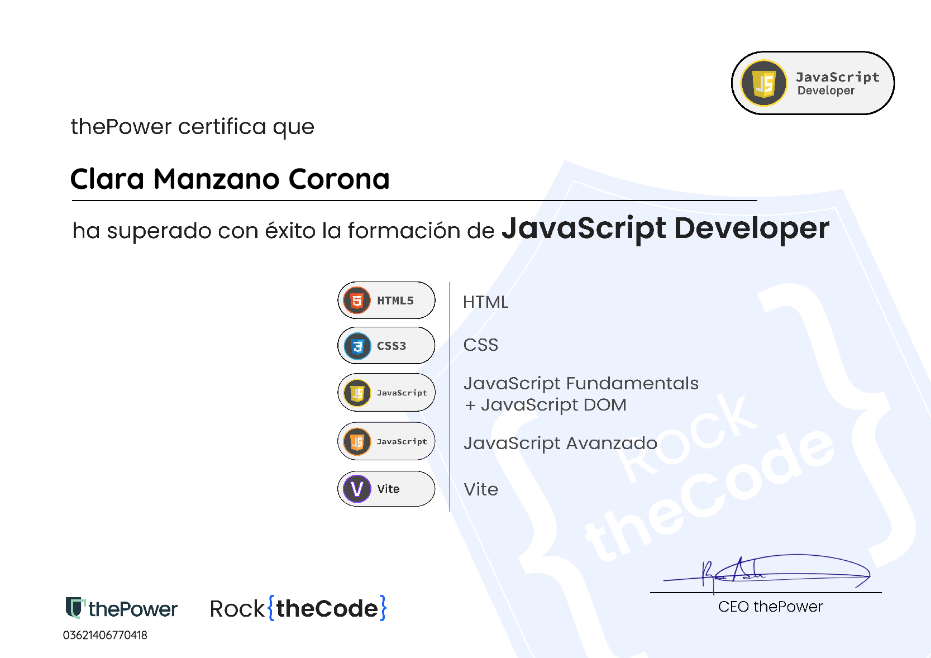Click the purple Vite V icon

pyautogui.click(x=357, y=489)
